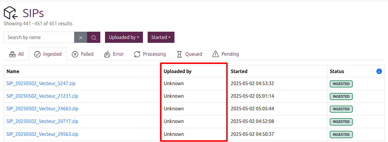Click INGESTED badge for Vecteur_21231 row
The width and height of the screenshot is (388, 142).
coord(341,97)
